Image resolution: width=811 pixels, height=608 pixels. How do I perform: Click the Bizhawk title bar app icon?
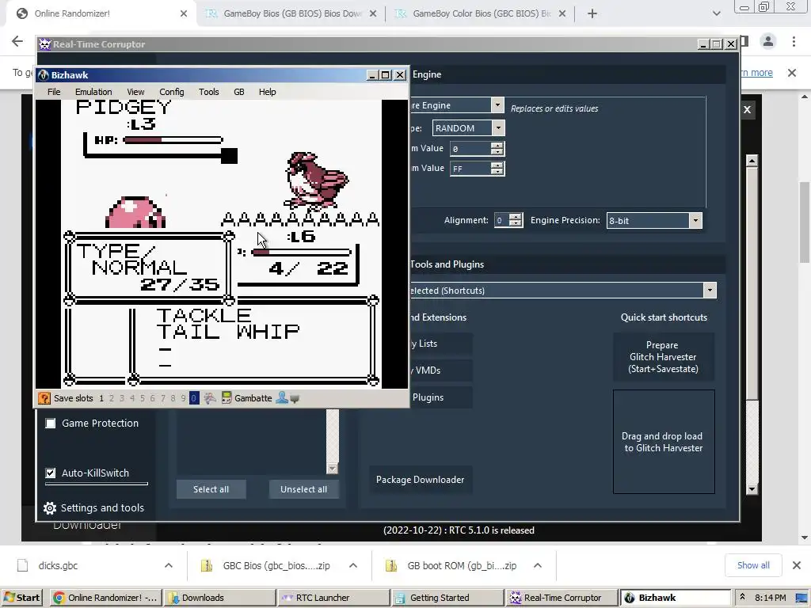[x=44, y=75]
